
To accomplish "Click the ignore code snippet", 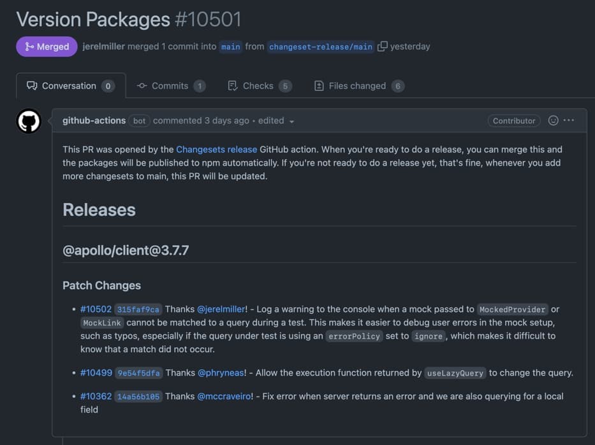I will point(429,336).
